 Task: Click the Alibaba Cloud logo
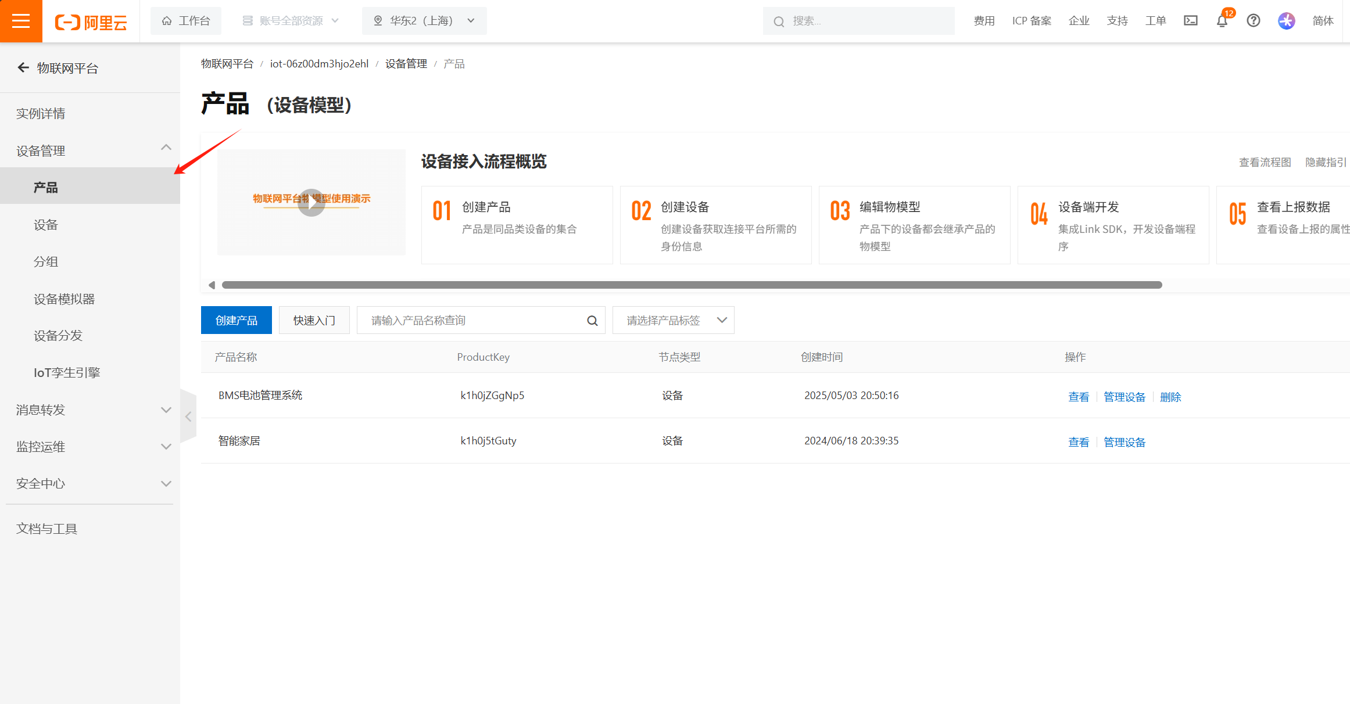coord(91,22)
